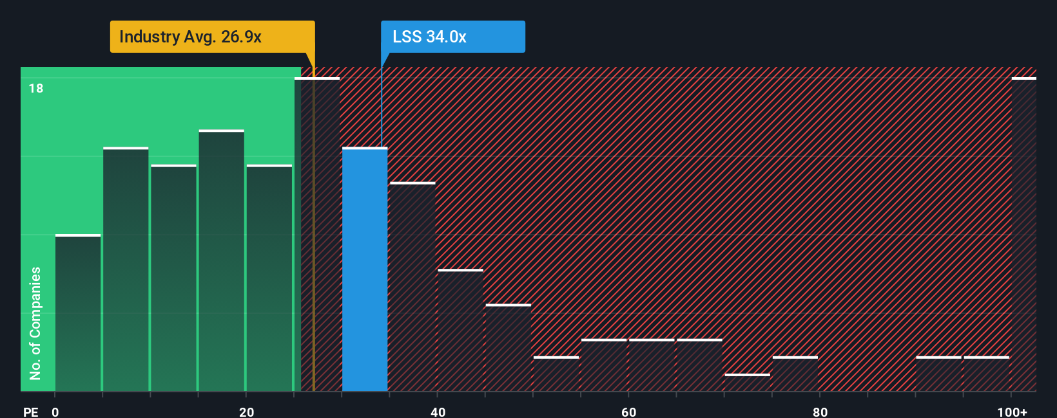Click the bar directly right of the blue LSS bar
Viewport: 1057px width, 418px height.
pyautogui.click(x=412, y=287)
